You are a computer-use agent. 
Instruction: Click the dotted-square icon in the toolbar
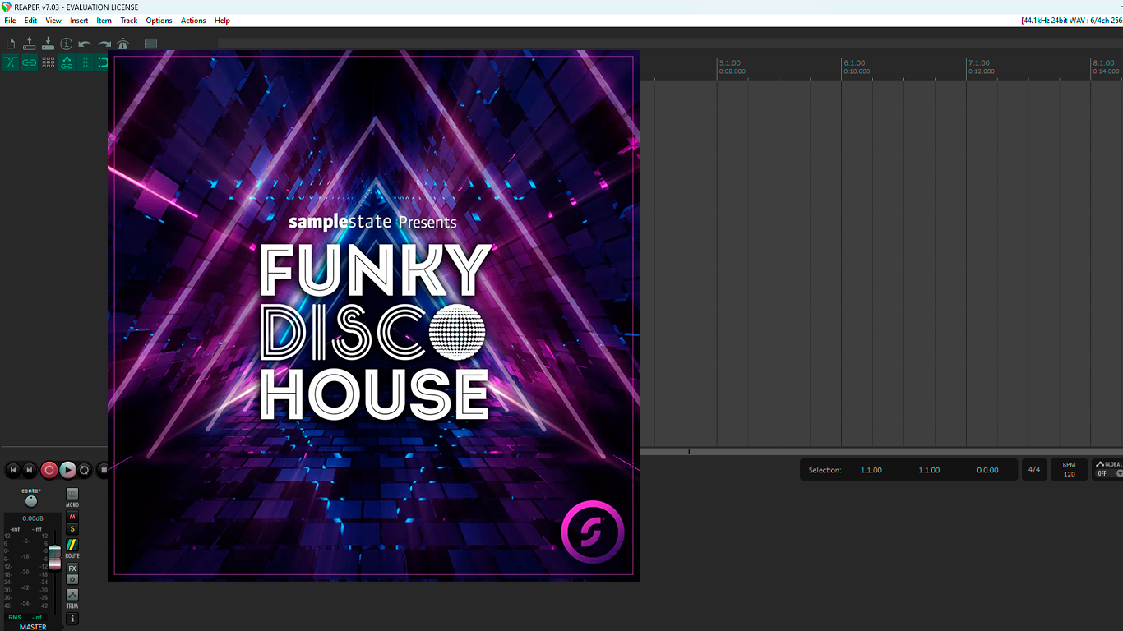pos(150,44)
